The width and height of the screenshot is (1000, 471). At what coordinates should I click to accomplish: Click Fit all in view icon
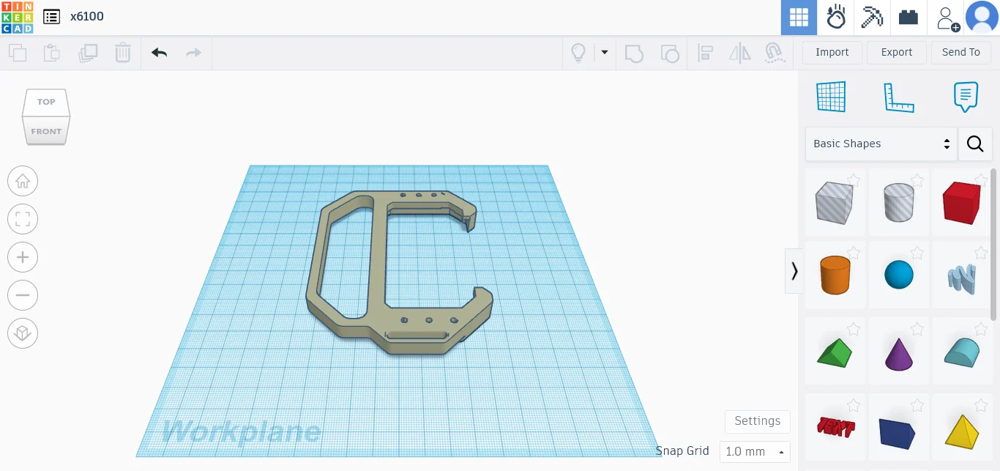point(23,219)
